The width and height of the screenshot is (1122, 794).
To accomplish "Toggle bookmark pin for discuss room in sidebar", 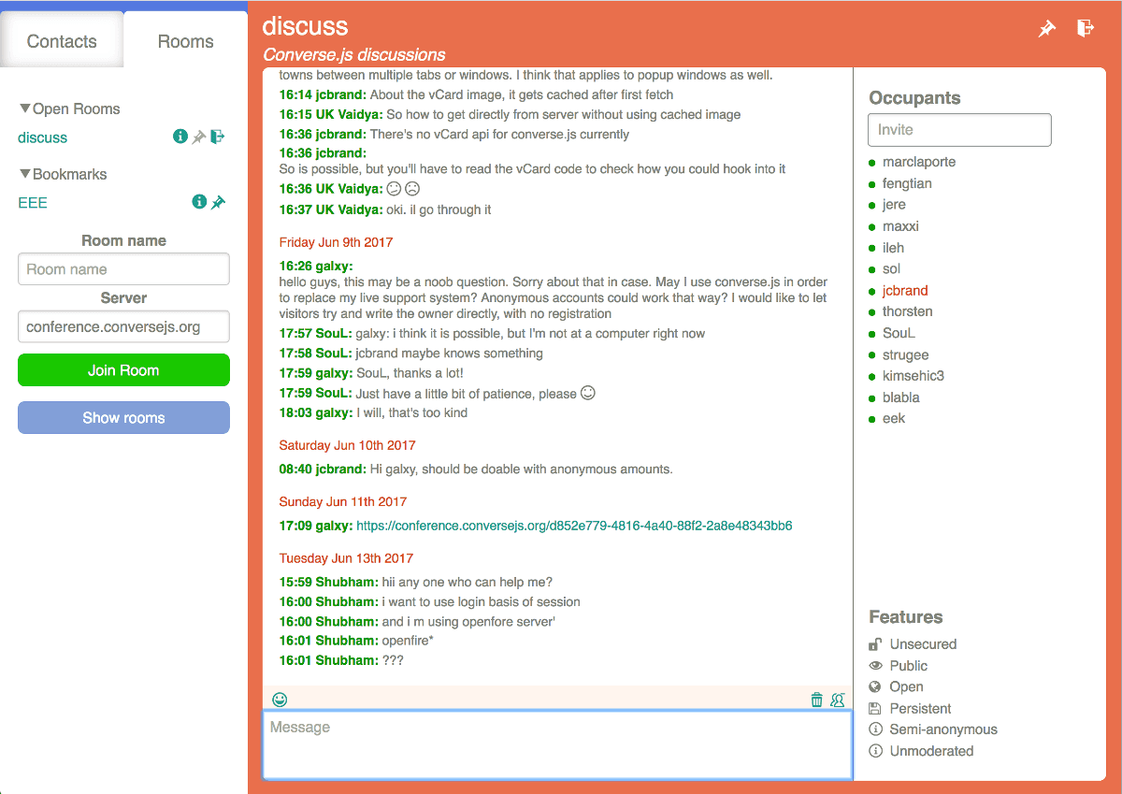I will click(x=199, y=137).
